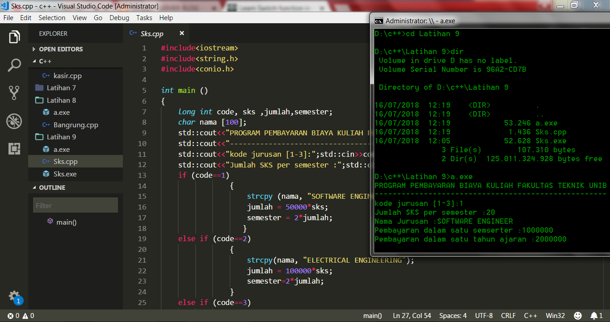Screen dimensions: 610x322
Task: Click the warnings icon in status bar
Action: (25, 316)
